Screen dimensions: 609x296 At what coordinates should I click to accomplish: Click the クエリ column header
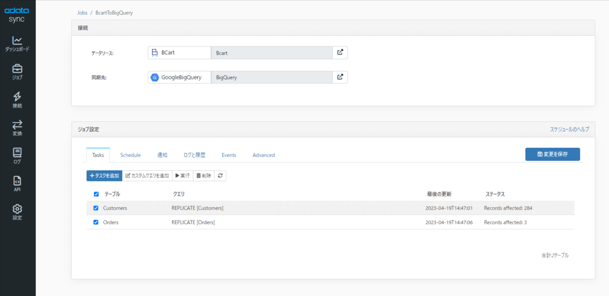click(x=179, y=194)
